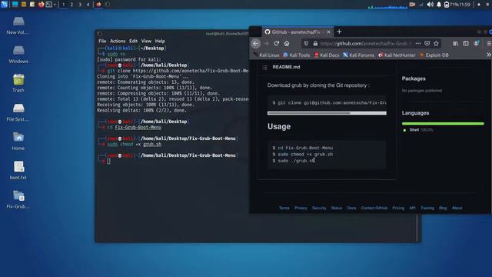Select the Home folder desktop icon
The height and width of the screenshot is (277, 492).
(x=18, y=141)
